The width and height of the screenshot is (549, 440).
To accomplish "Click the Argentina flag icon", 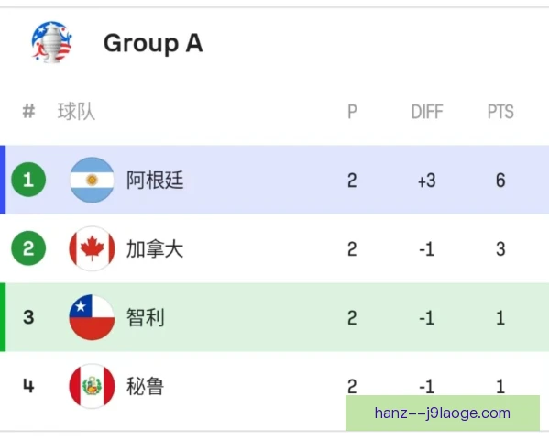I will point(92,180).
